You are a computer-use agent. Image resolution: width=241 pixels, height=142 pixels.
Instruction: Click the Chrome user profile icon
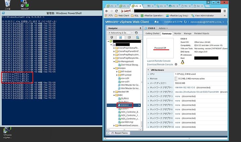coord(208,2)
